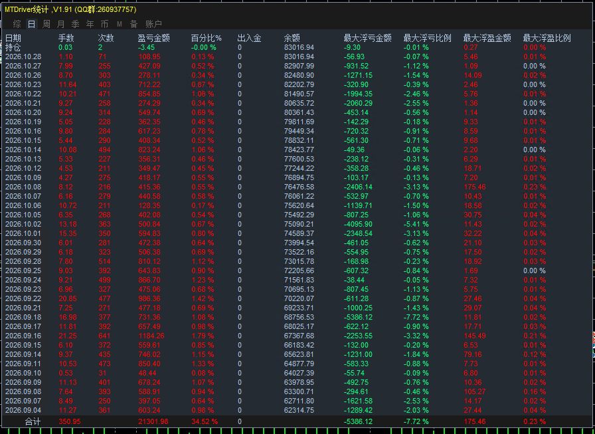Click the 次数 column header
Screen dimensions: 595x434
click(x=106, y=38)
